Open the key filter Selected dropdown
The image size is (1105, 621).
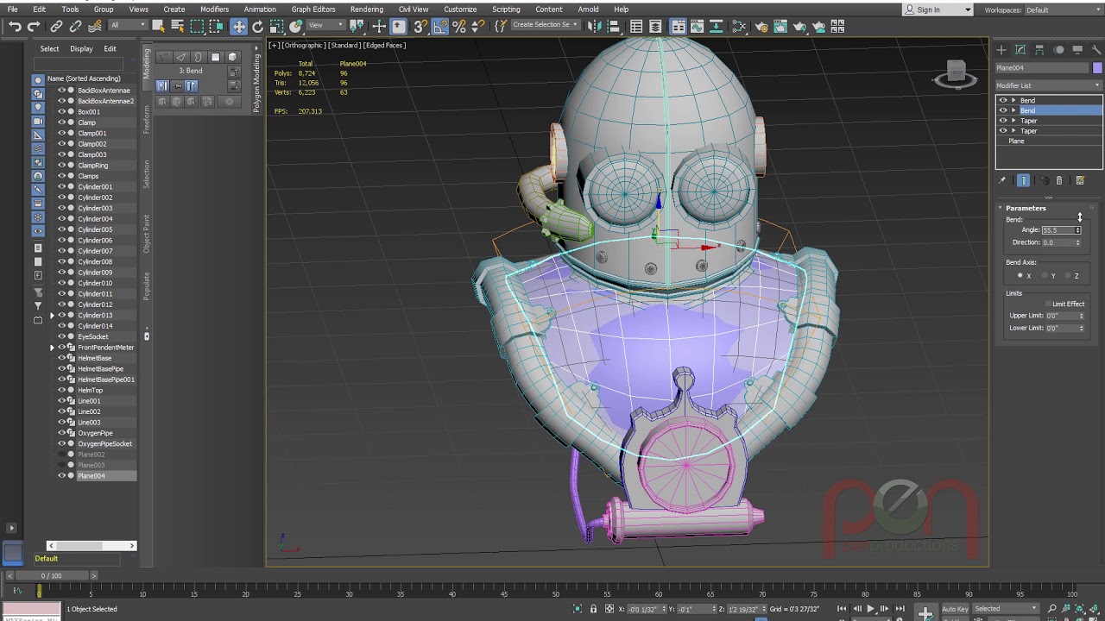click(1006, 609)
